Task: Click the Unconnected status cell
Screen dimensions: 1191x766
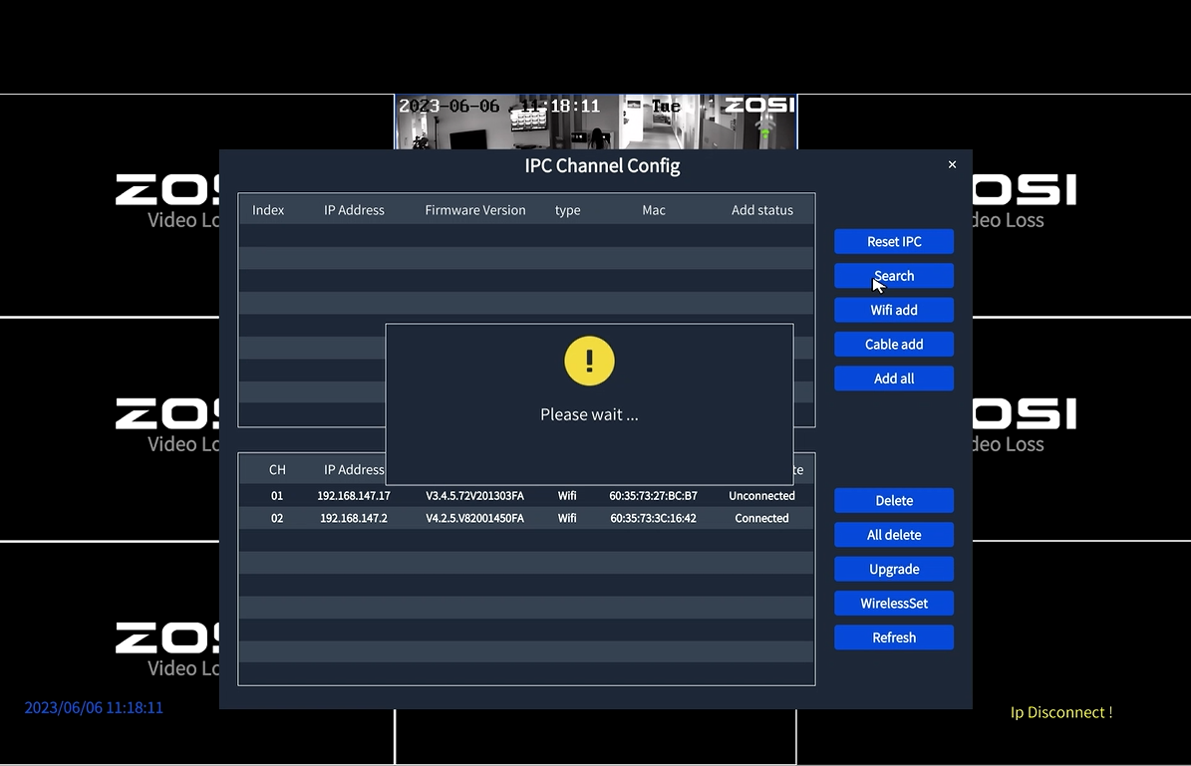Action: [761, 496]
